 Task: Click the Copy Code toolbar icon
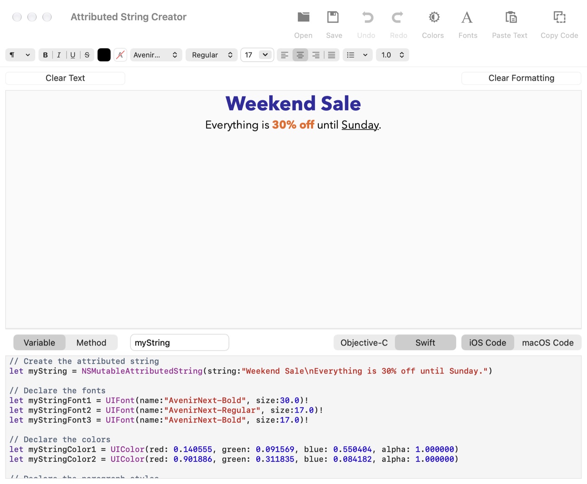[559, 17]
